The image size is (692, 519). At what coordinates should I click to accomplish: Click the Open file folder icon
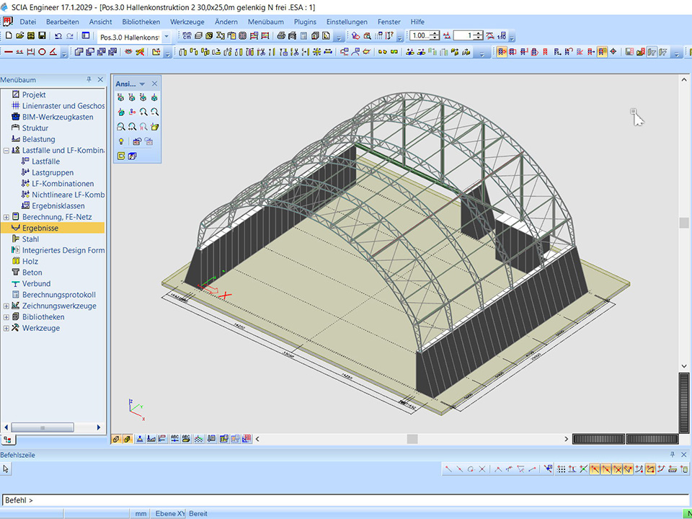point(19,35)
